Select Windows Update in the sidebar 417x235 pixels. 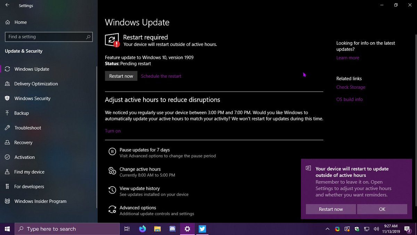(x=31, y=69)
